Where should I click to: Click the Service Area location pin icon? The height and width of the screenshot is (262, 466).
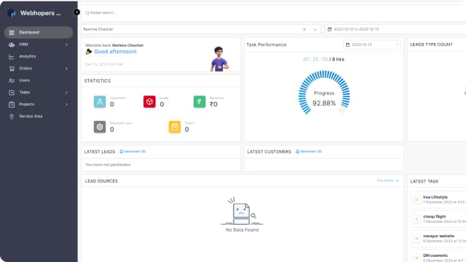12,116
